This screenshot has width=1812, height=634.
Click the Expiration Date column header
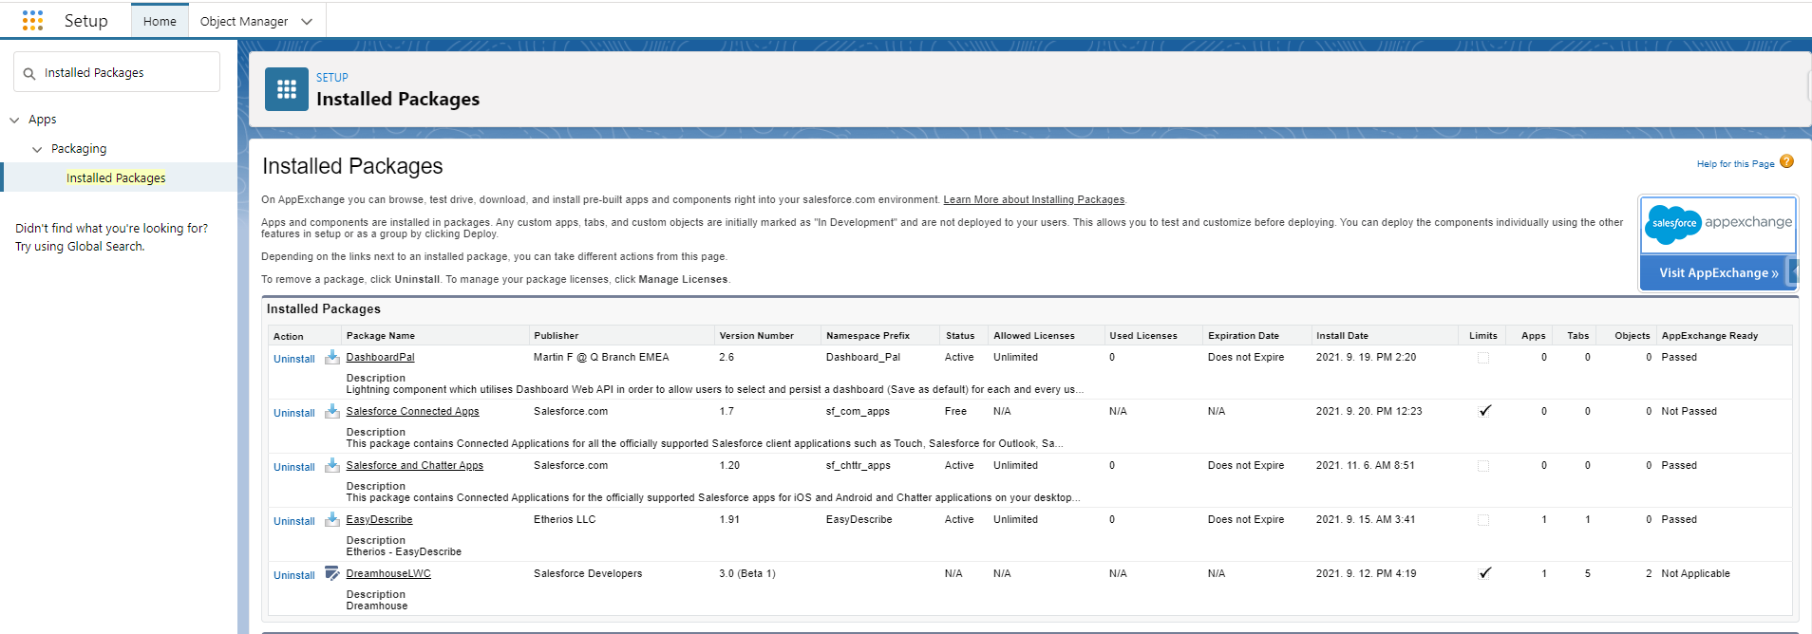pos(1243,335)
